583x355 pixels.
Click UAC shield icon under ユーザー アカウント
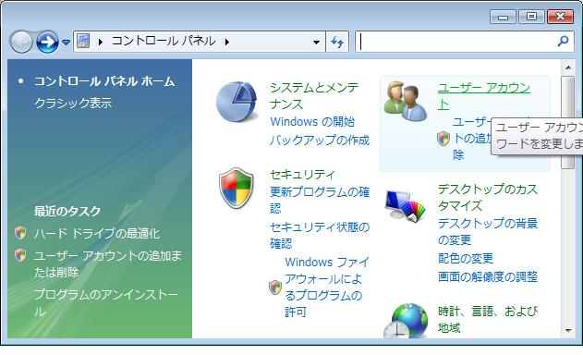[443, 139]
